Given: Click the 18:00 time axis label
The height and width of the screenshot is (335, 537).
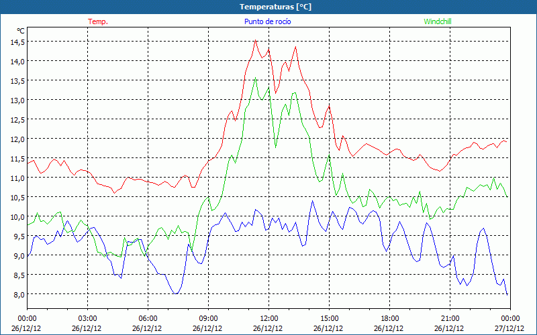Looking at the screenshot, I should click(390, 319).
